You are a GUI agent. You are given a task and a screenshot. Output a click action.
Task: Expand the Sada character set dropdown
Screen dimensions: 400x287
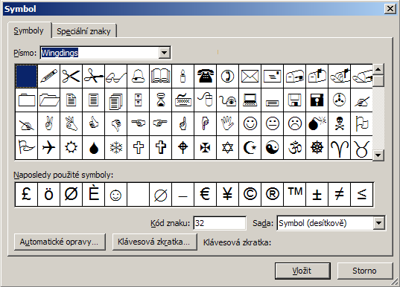point(378,223)
